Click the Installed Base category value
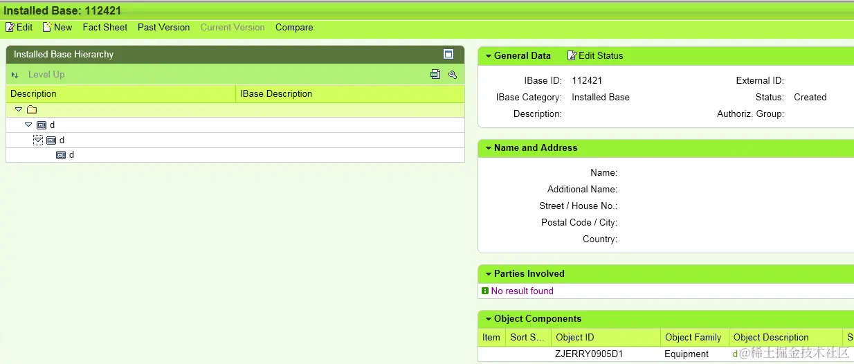The height and width of the screenshot is (364, 854). [601, 97]
